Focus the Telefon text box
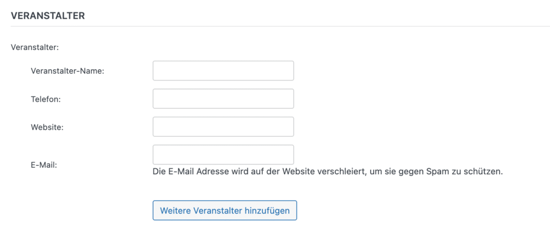Image resolution: width=550 pixels, height=238 pixels. (x=223, y=99)
